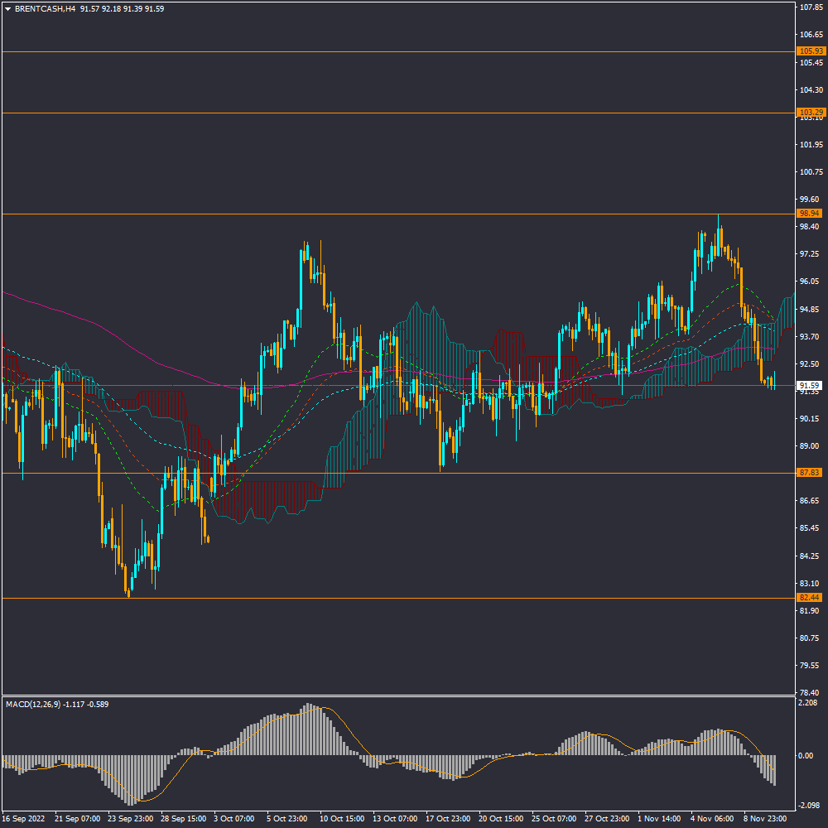Image resolution: width=828 pixels, height=828 pixels.
Task: Click the 78.40 value on price scale
Action: [x=810, y=692]
